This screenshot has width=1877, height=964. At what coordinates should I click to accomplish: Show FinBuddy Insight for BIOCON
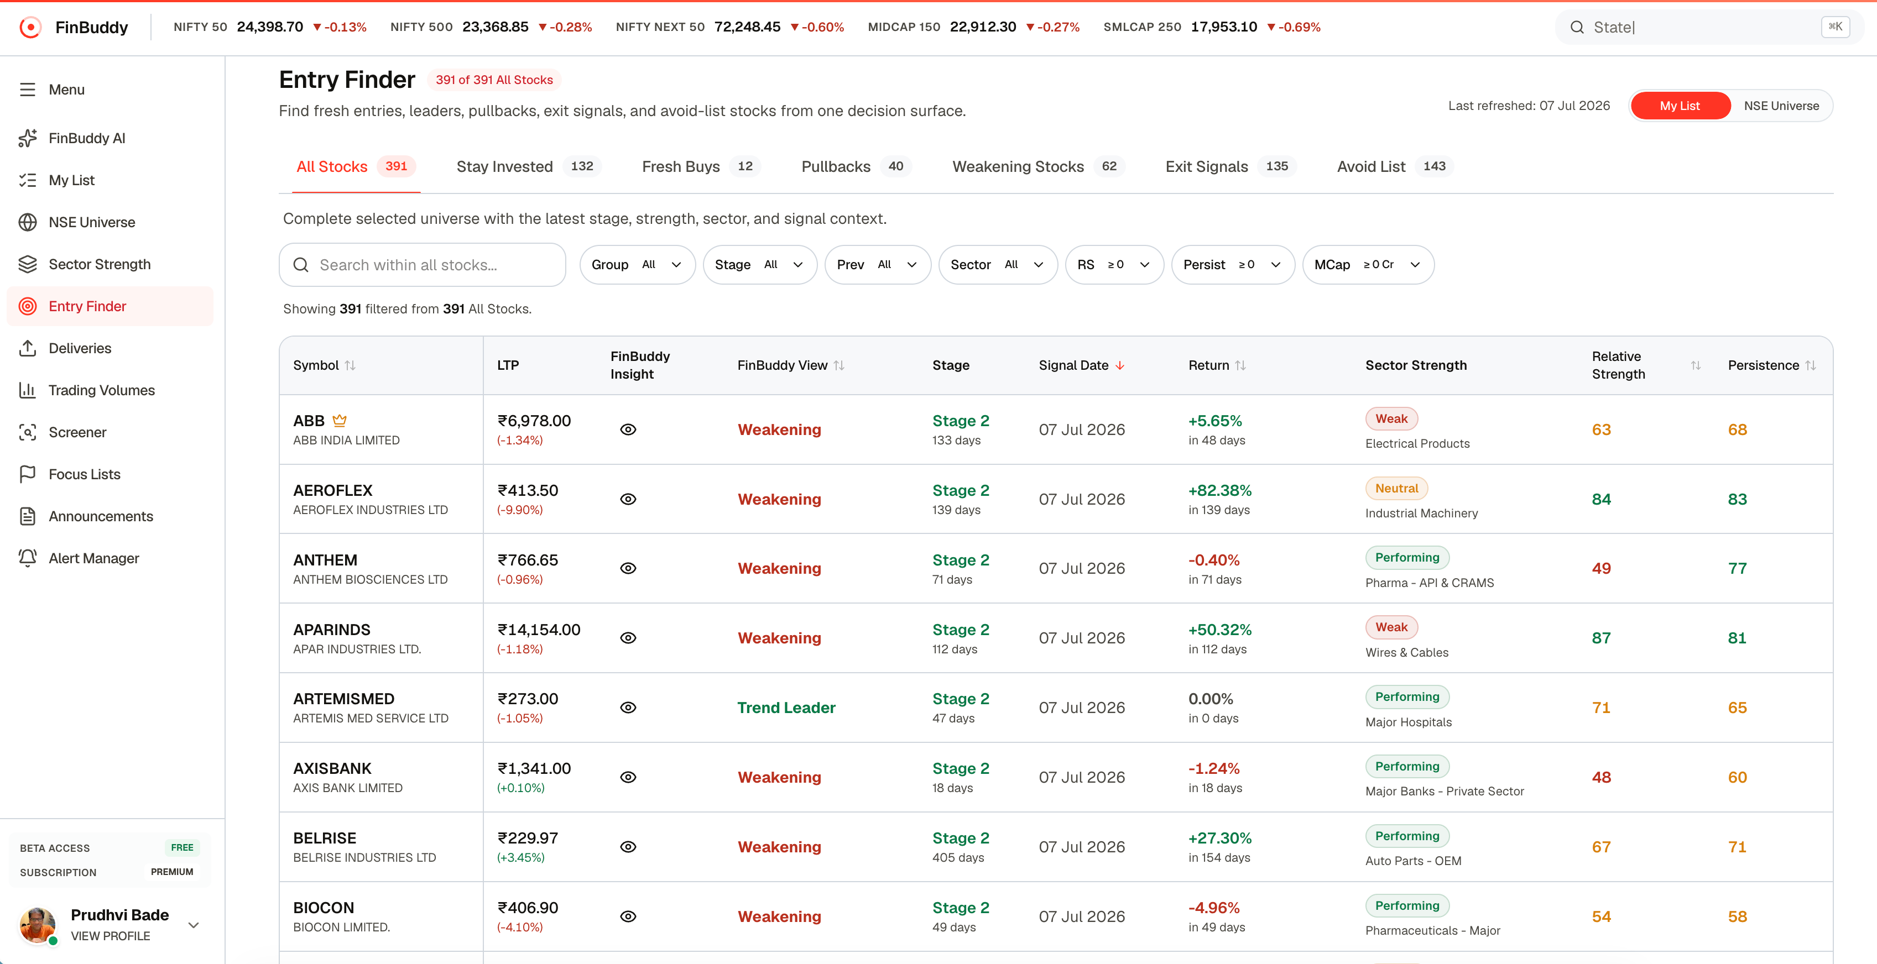pyautogui.click(x=628, y=916)
